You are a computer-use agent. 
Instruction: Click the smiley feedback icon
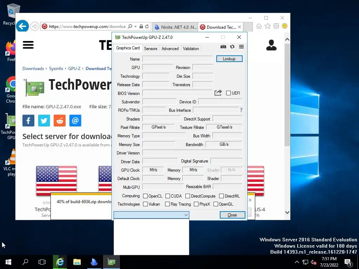pyautogui.click(x=285, y=26)
